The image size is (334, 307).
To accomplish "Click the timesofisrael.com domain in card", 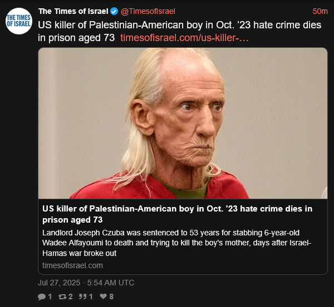I will point(72,265).
